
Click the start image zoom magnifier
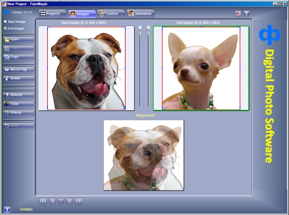139,28
